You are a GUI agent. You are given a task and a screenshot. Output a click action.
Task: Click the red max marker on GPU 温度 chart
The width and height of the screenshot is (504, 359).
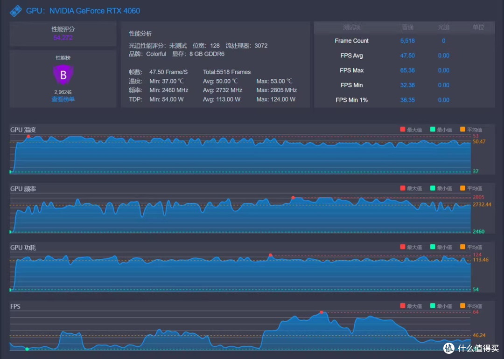[x=28, y=137]
